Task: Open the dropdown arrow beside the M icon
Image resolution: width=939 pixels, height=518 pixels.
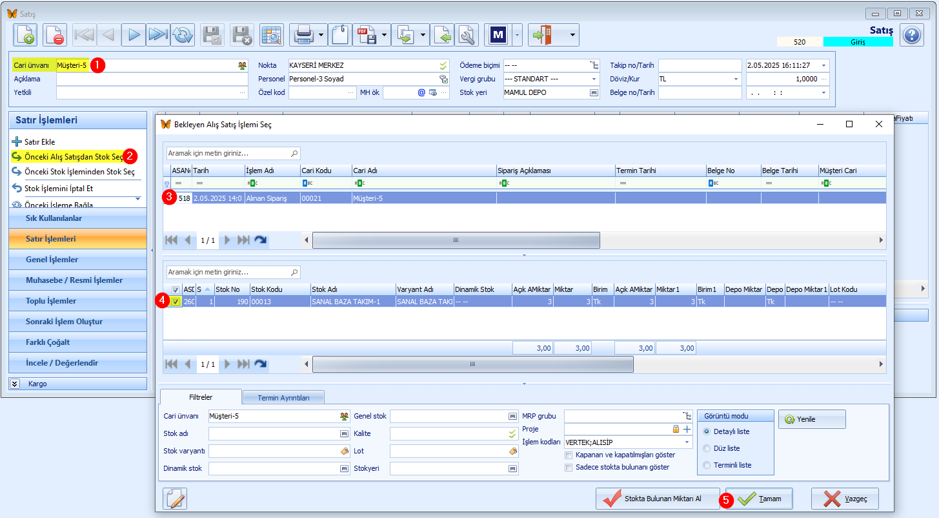Action: [x=517, y=35]
